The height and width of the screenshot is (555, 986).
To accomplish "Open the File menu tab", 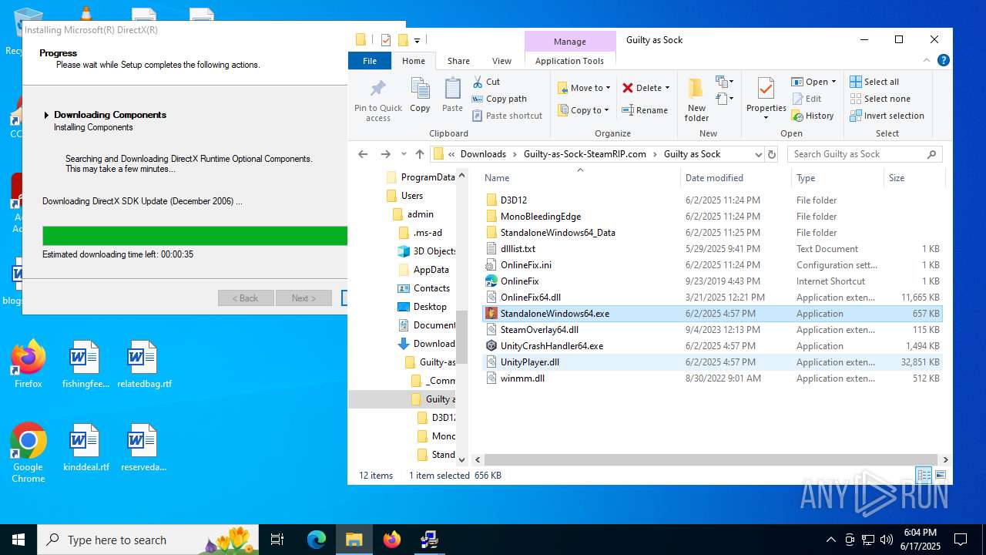I will pos(370,61).
